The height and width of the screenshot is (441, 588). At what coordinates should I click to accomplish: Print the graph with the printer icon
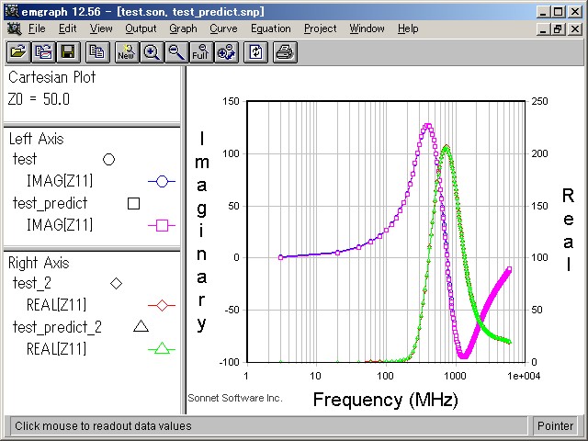pos(285,52)
